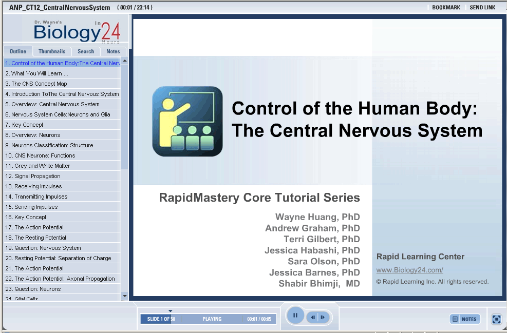Open the Notes panel button at bottom
The height and width of the screenshot is (333, 507).
coord(465,319)
